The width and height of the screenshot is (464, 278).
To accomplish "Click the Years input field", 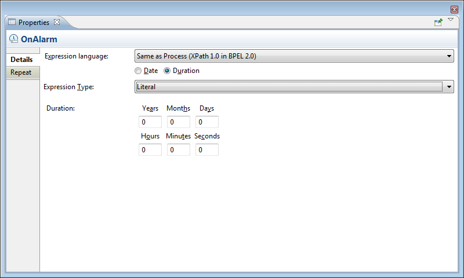I will [x=150, y=122].
